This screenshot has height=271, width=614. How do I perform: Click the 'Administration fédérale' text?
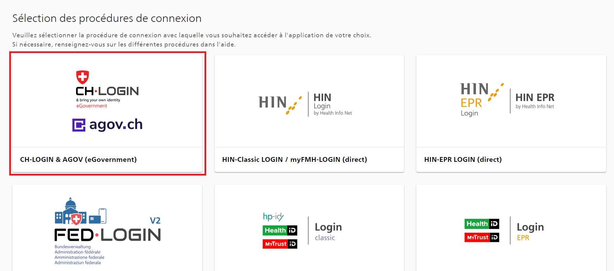(x=77, y=252)
